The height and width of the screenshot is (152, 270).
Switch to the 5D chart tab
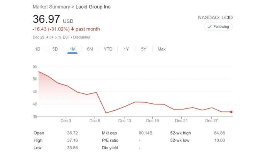pyautogui.click(x=55, y=49)
